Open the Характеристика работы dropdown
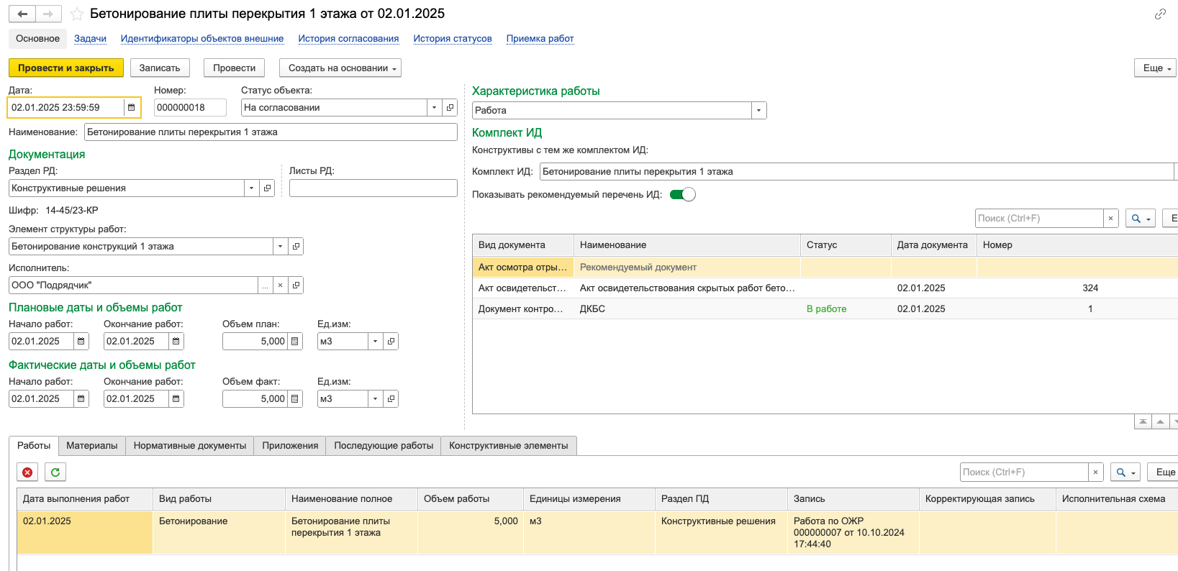Viewport: 1178px width, 571px height. 758,111
